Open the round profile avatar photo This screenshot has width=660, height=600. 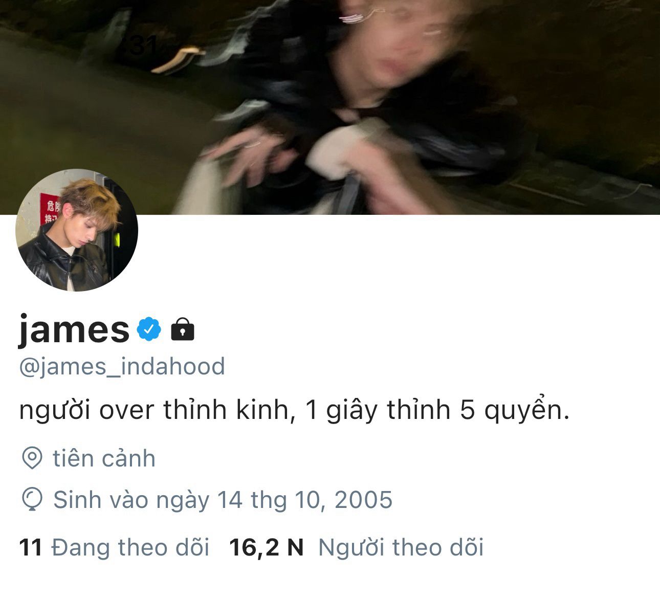point(77,230)
